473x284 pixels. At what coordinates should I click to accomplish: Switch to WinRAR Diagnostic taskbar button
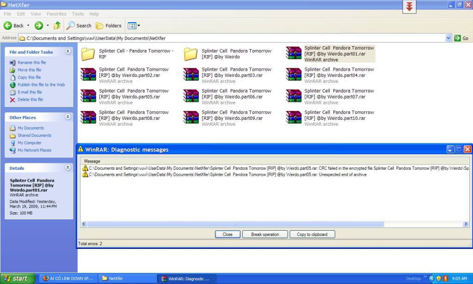(x=187, y=278)
